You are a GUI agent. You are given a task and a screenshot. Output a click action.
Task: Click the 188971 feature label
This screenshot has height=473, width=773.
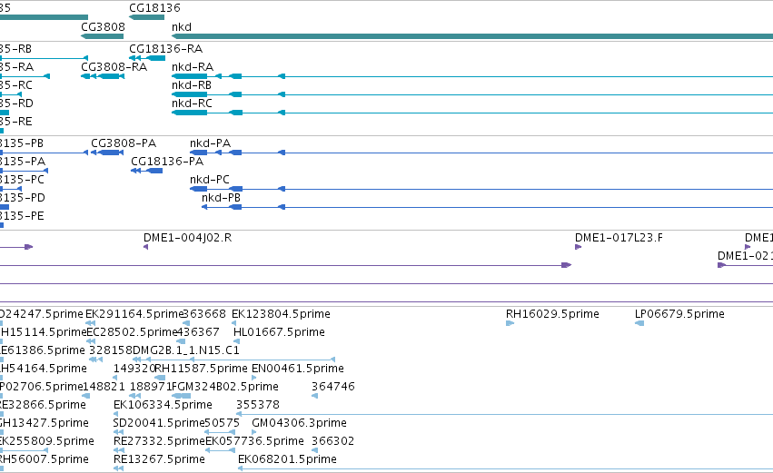point(151,388)
